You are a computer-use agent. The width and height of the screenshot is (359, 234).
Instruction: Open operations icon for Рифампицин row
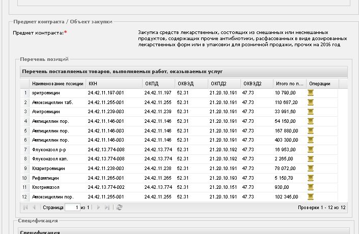pos(311,178)
